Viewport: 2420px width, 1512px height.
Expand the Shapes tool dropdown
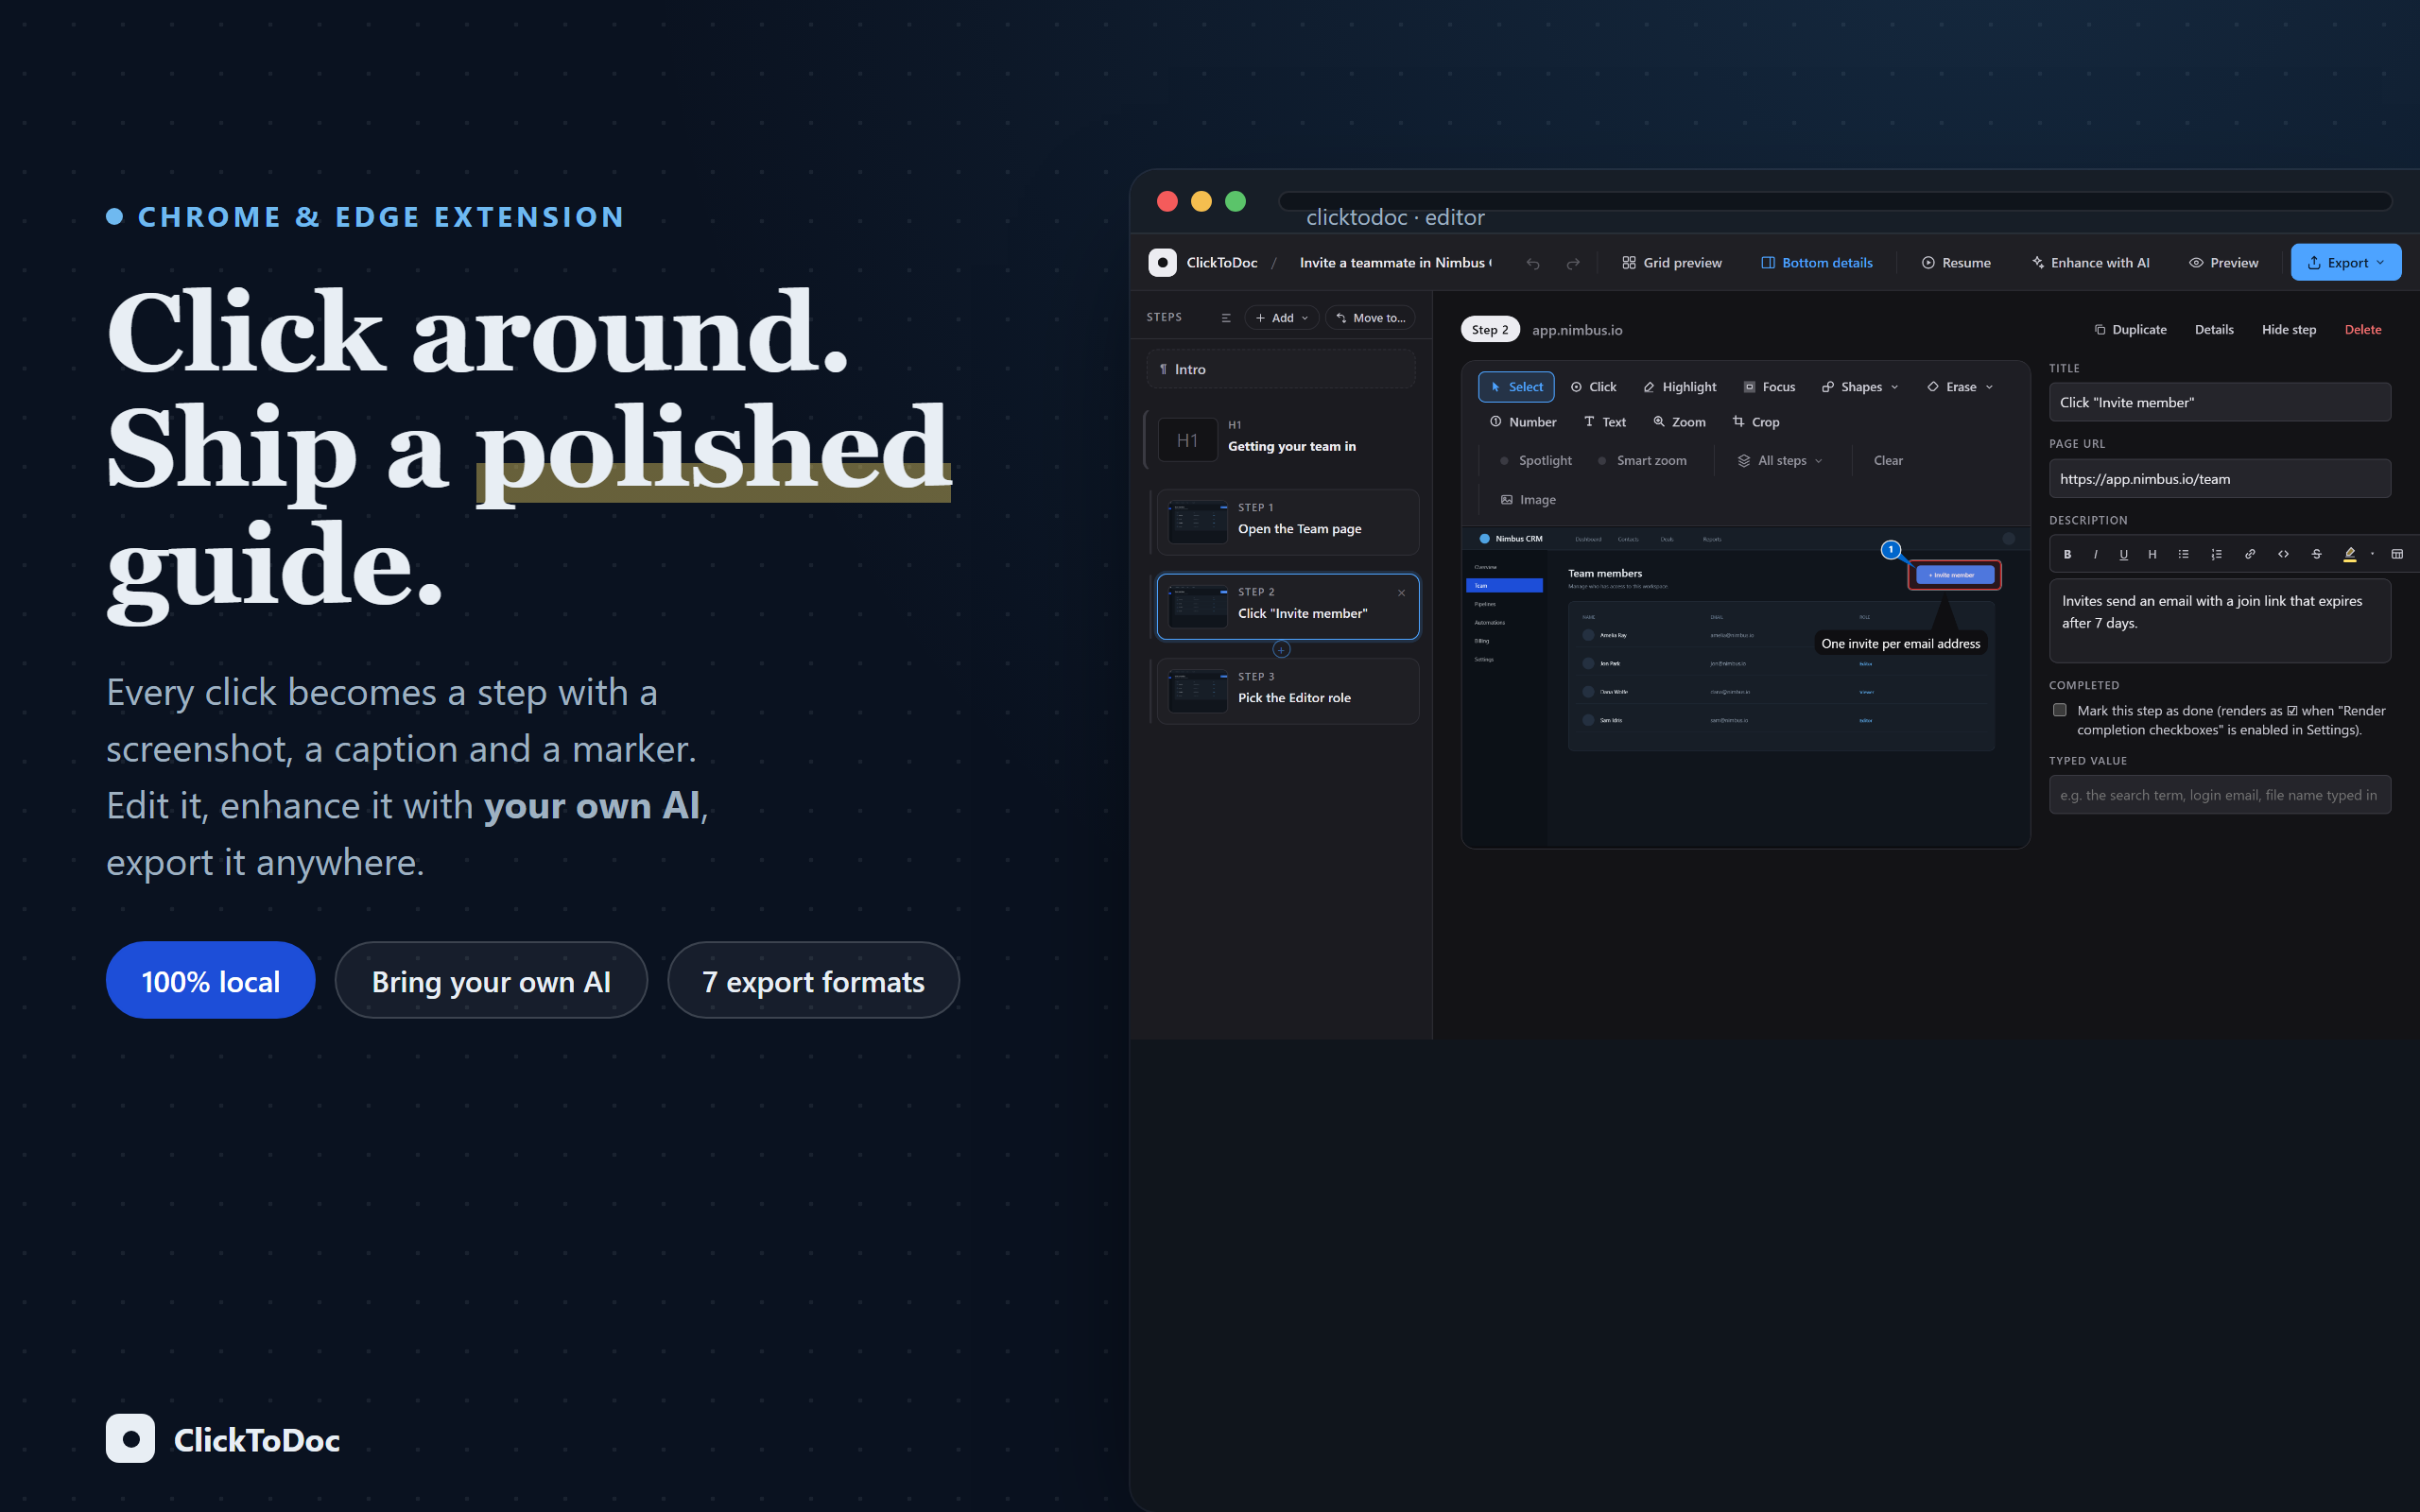(x=1859, y=387)
